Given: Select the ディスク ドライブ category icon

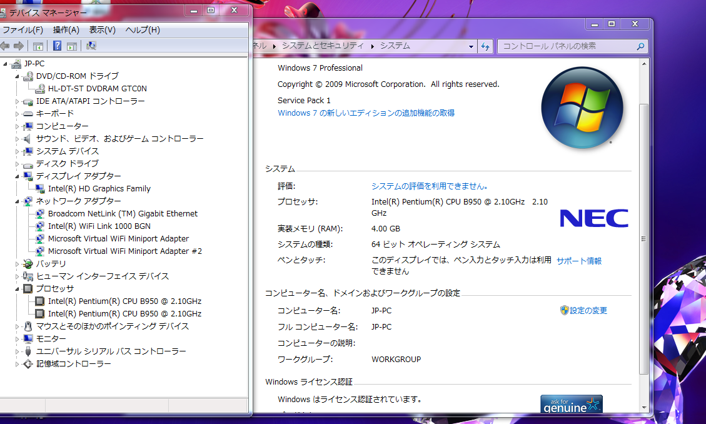Looking at the screenshot, I should pos(28,164).
